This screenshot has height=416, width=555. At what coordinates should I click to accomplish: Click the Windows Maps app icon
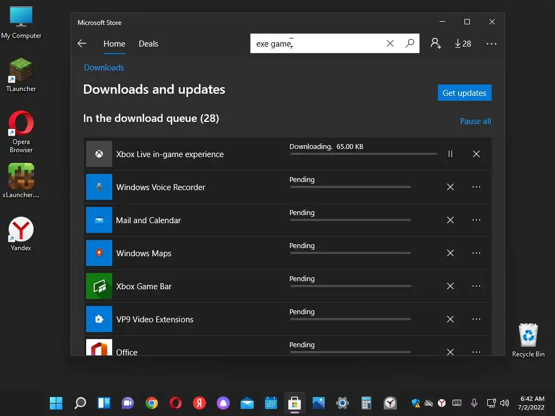pyautogui.click(x=99, y=253)
